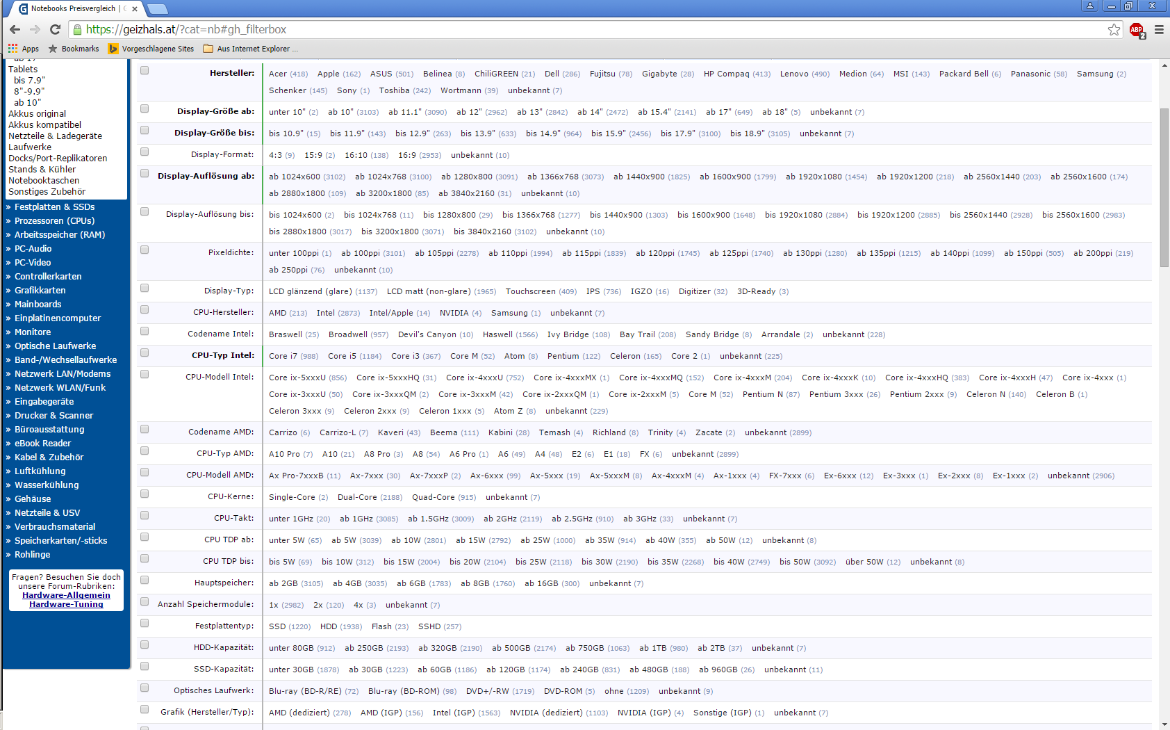Open the Chrome hamburger menu
The width and height of the screenshot is (1170, 730).
coord(1159,29)
